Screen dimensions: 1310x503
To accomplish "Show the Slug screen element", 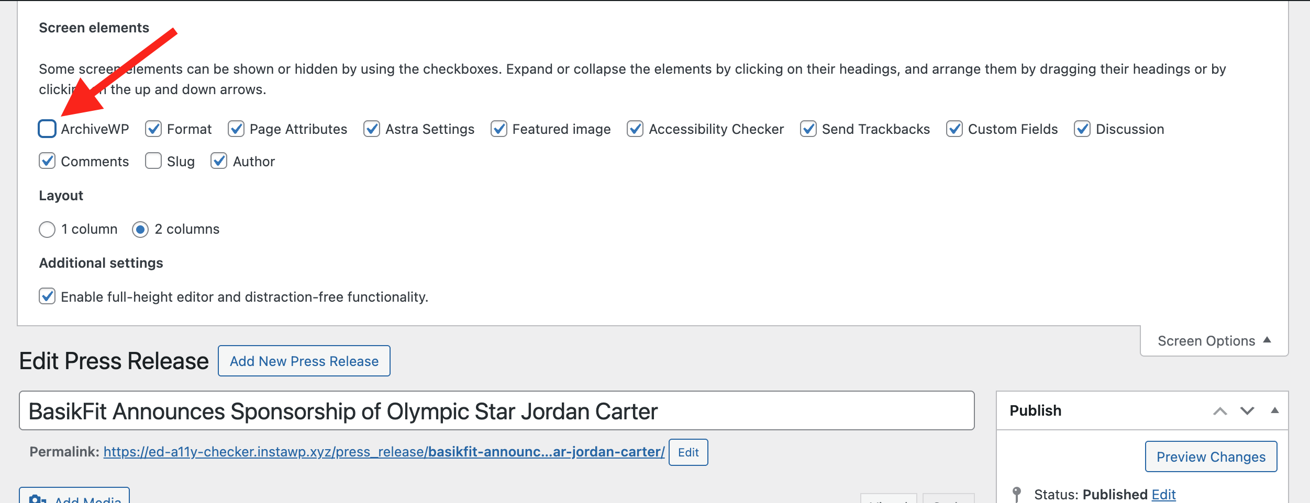I will click(153, 161).
